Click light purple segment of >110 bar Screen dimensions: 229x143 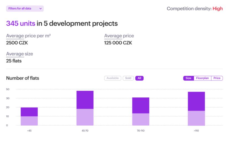pyautogui.click(x=196, y=118)
